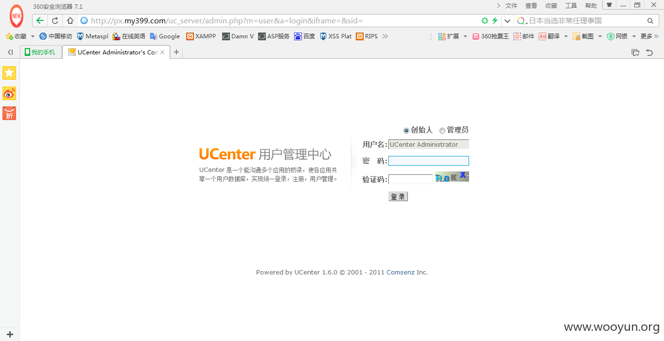The height and width of the screenshot is (341, 664).
Task: Reload the page with the refresh icon
Action: pyautogui.click(x=55, y=20)
